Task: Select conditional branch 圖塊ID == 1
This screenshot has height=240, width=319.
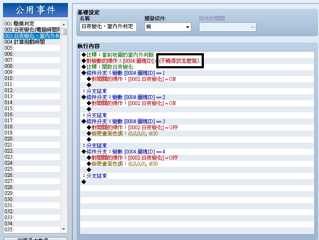Action: tap(197, 73)
